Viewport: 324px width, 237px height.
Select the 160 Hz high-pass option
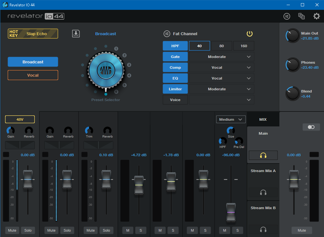pos(244,46)
